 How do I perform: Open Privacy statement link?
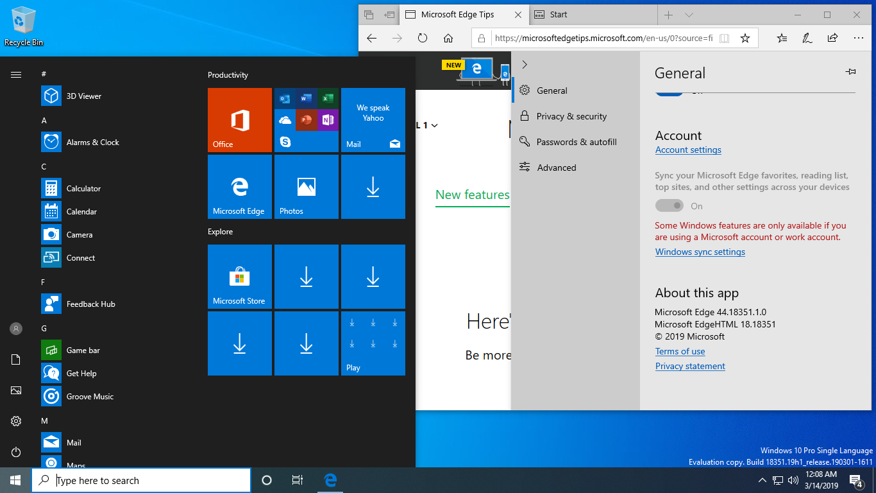point(690,366)
